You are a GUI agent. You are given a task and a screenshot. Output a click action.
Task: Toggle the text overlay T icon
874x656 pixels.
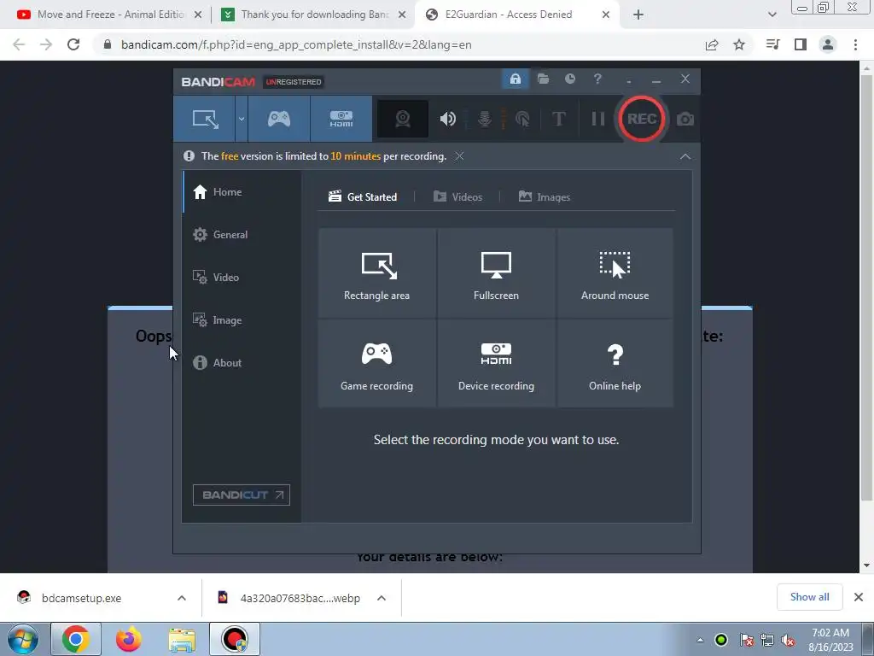click(x=558, y=119)
